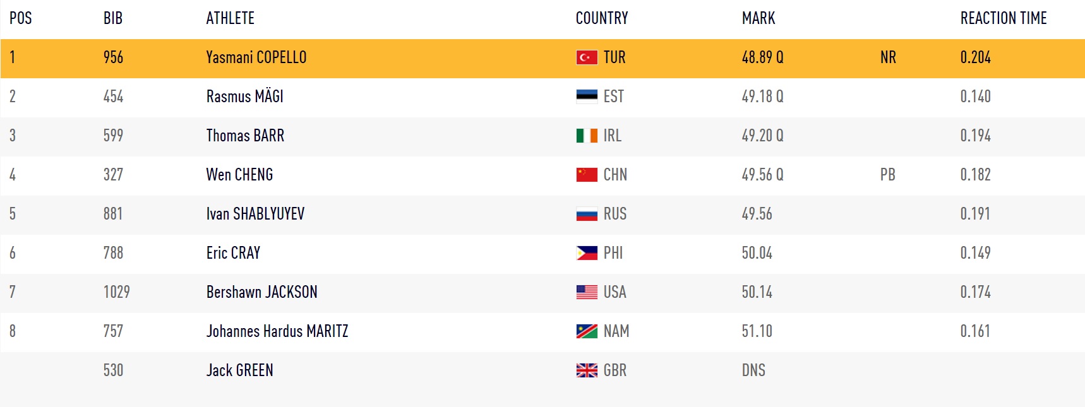This screenshot has height=407, width=1085.
Task: Select Thomas BARR's name
Action: pos(246,136)
